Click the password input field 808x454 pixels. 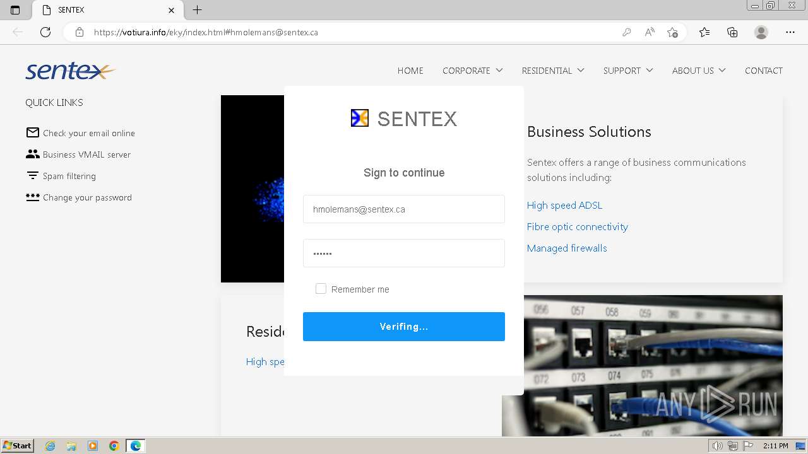coord(404,253)
